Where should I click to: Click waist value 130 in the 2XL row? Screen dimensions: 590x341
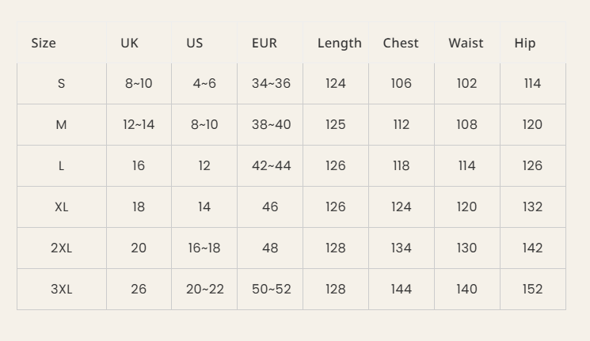click(x=466, y=248)
